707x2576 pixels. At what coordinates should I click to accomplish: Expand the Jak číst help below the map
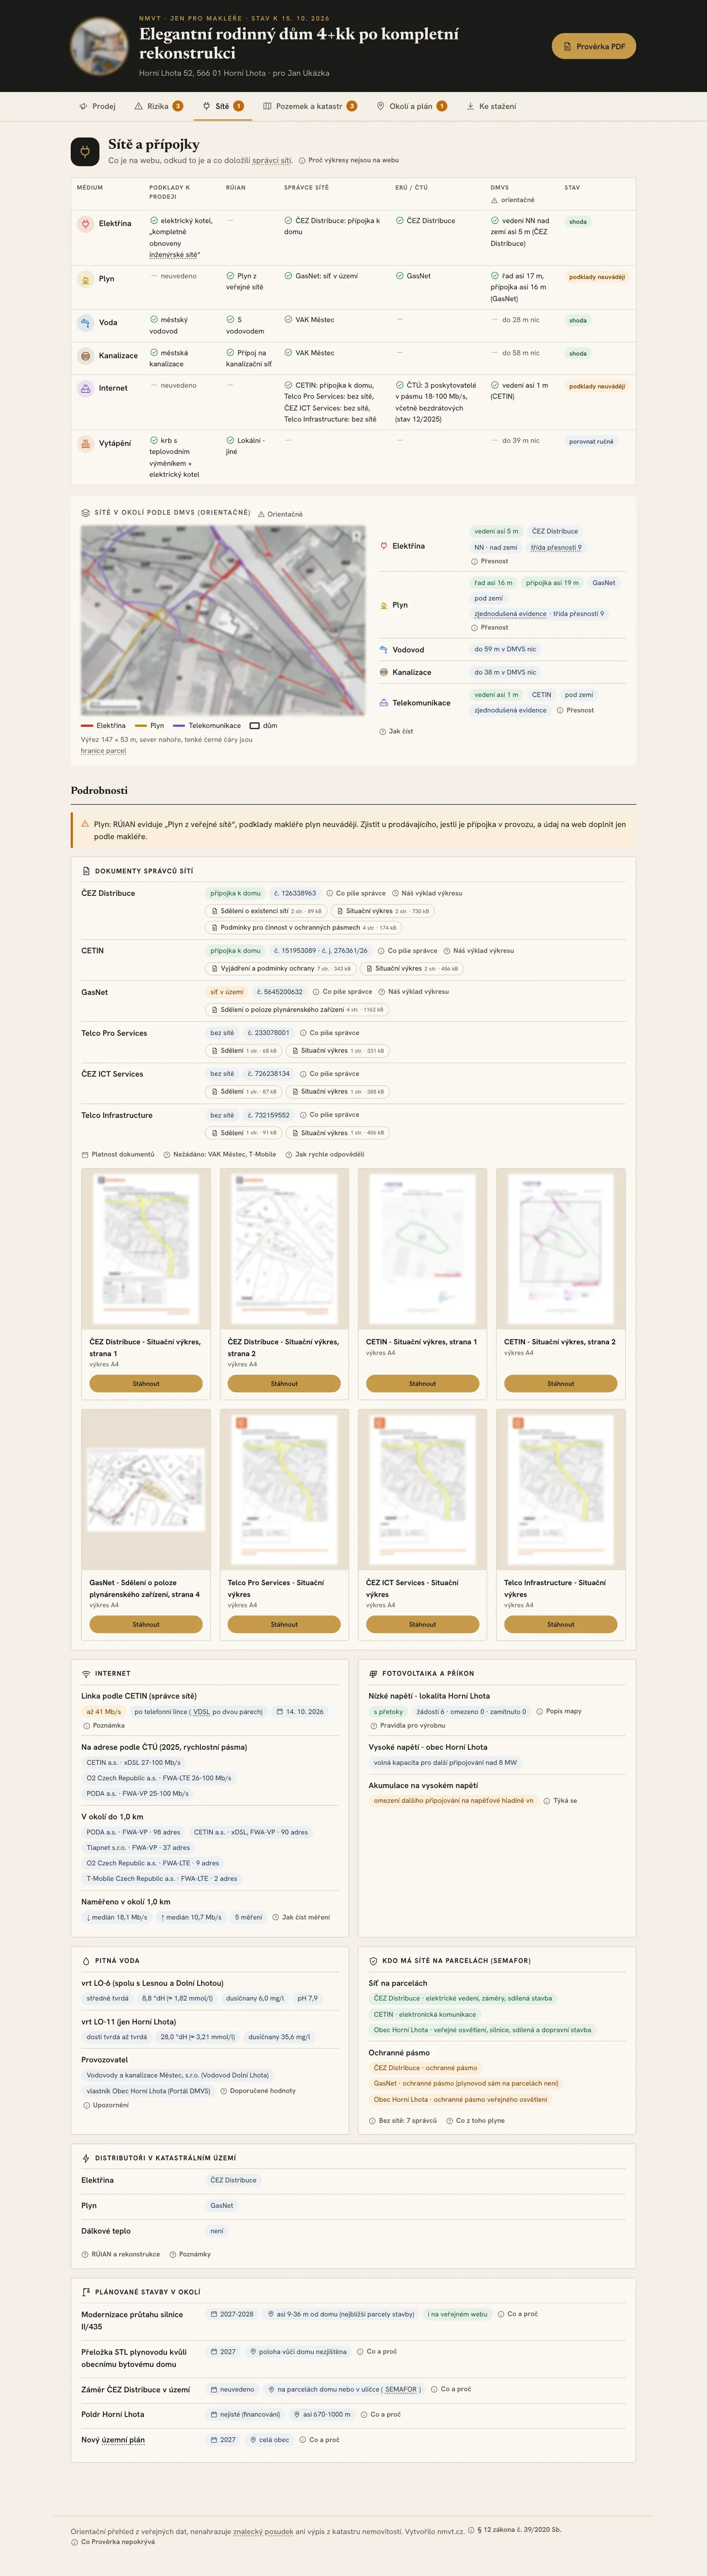pos(396,731)
